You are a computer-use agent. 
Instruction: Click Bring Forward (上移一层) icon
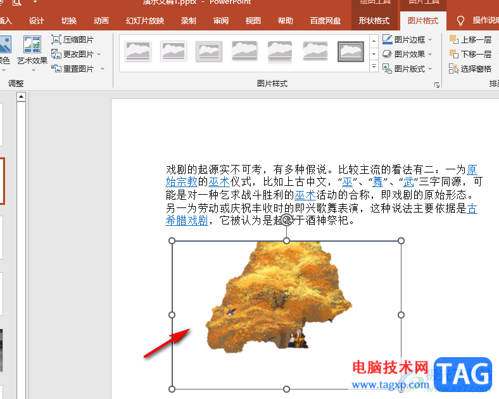pyautogui.click(x=453, y=39)
